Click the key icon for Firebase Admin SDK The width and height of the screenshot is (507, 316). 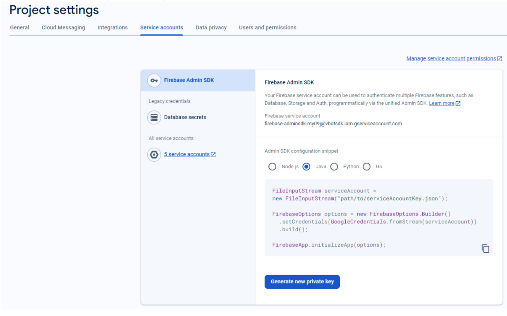coord(154,80)
